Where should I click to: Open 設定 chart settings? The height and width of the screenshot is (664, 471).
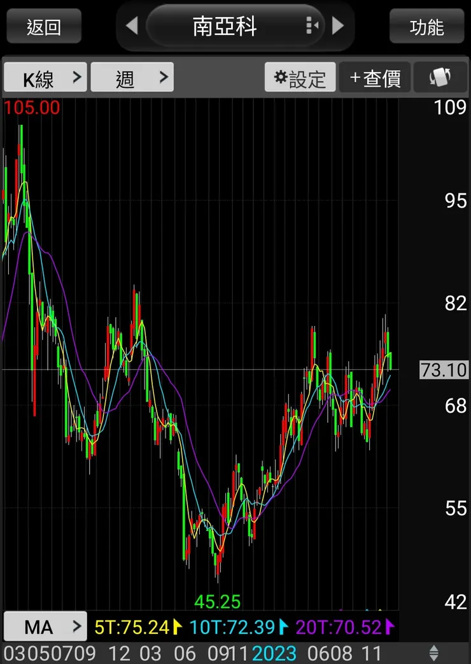click(300, 77)
